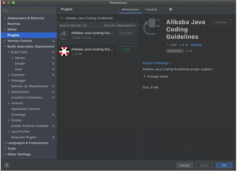Click the Installed button in the first search result
This screenshot has height=171, width=237.
tap(126, 33)
